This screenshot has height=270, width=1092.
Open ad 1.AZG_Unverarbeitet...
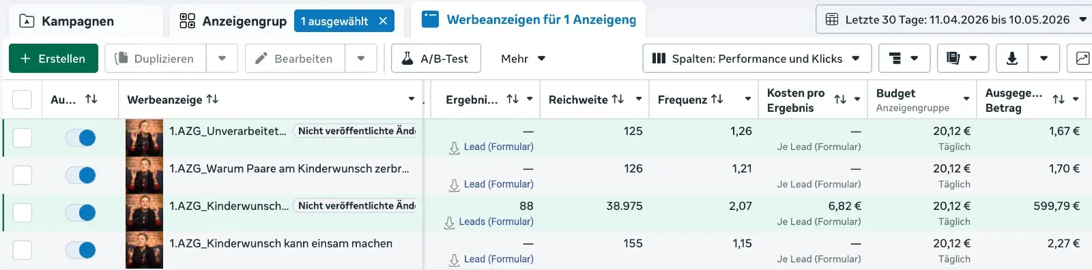tap(227, 131)
